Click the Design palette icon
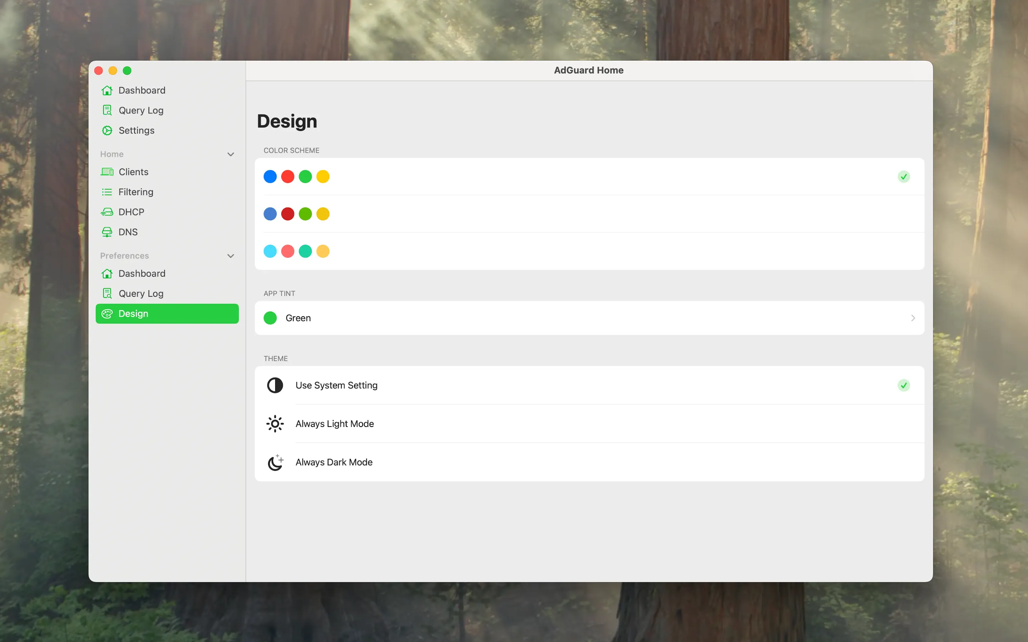Screen dimensions: 1028x642 [107, 314]
